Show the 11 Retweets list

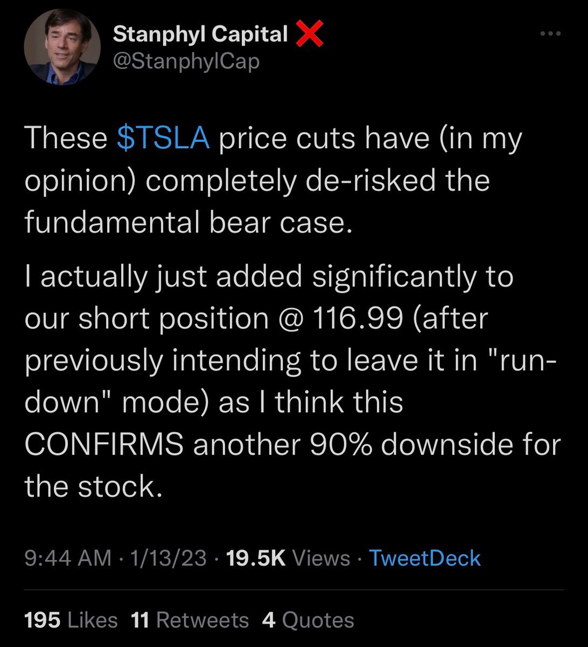pos(190,620)
